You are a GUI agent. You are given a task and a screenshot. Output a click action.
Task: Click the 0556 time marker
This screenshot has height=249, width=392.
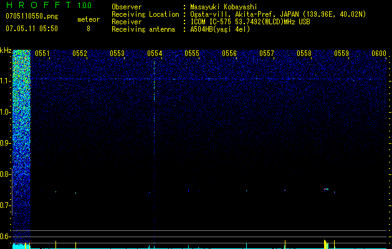(229, 53)
